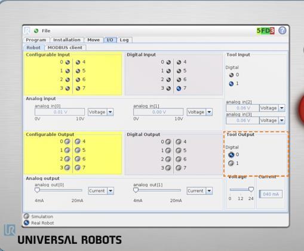Click Configurable Input 5 indicator
Viewport: 304px width, 251px height.
pos(78,71)
